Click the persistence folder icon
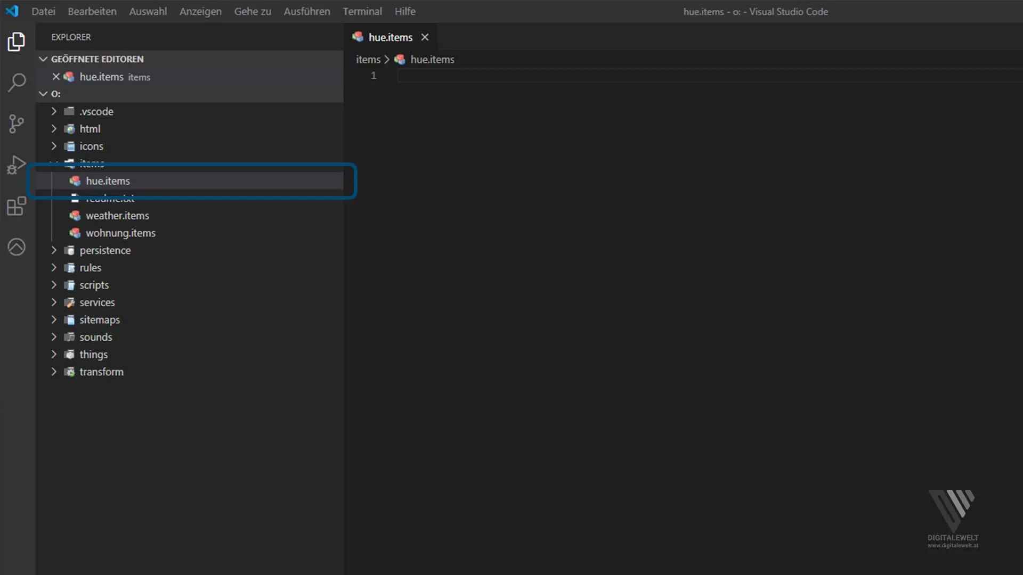Screen dimensions: 1023x575 (69, 250)
